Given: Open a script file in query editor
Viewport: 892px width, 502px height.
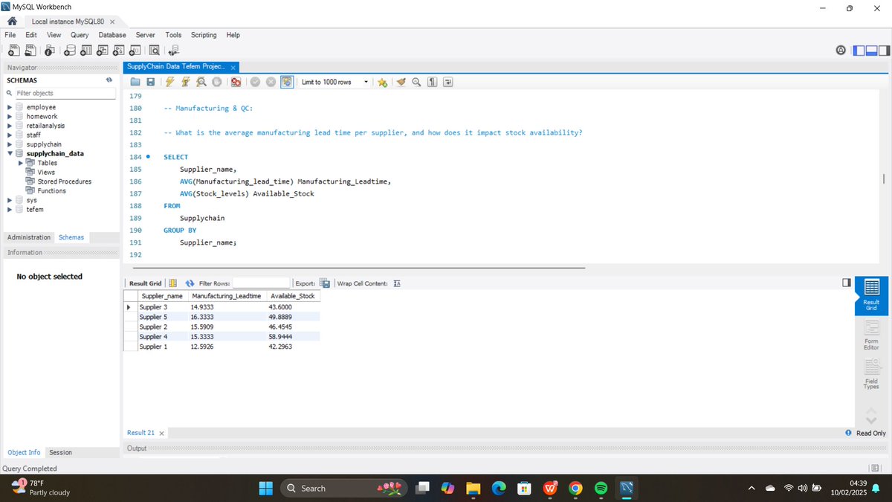Looking at the screenshot, I should 135,82.
